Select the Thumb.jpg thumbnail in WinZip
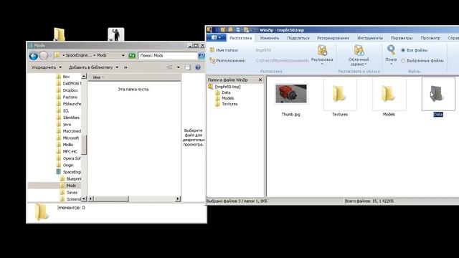This screenshot has width=459, height=258. tap(291, 94)
